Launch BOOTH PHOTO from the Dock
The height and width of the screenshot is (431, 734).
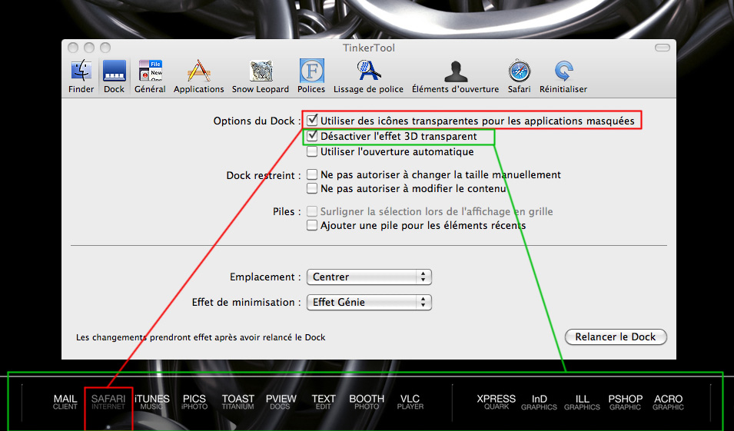pos(367,402)
